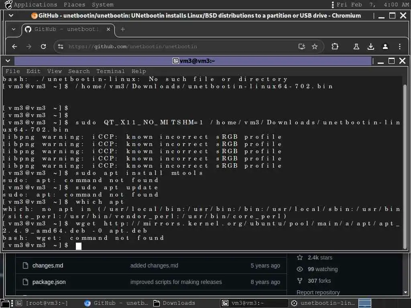This screenshot has height=308, width=411.
Task: Open terminal File menu
Action: tap(12, 71)
